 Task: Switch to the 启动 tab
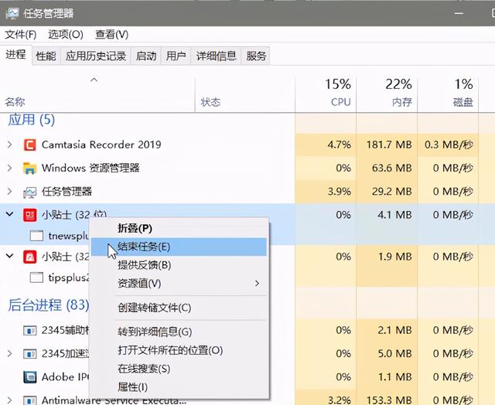[146, 56]
